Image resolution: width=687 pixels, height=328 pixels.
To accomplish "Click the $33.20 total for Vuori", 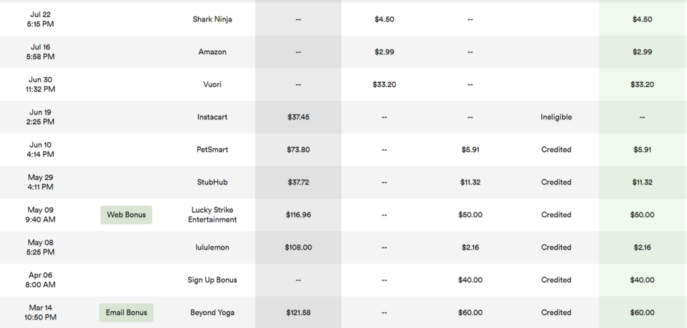I will click(642, 85).
